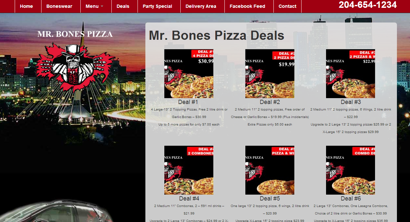Go to the Home page

click(x=26, y=6)
